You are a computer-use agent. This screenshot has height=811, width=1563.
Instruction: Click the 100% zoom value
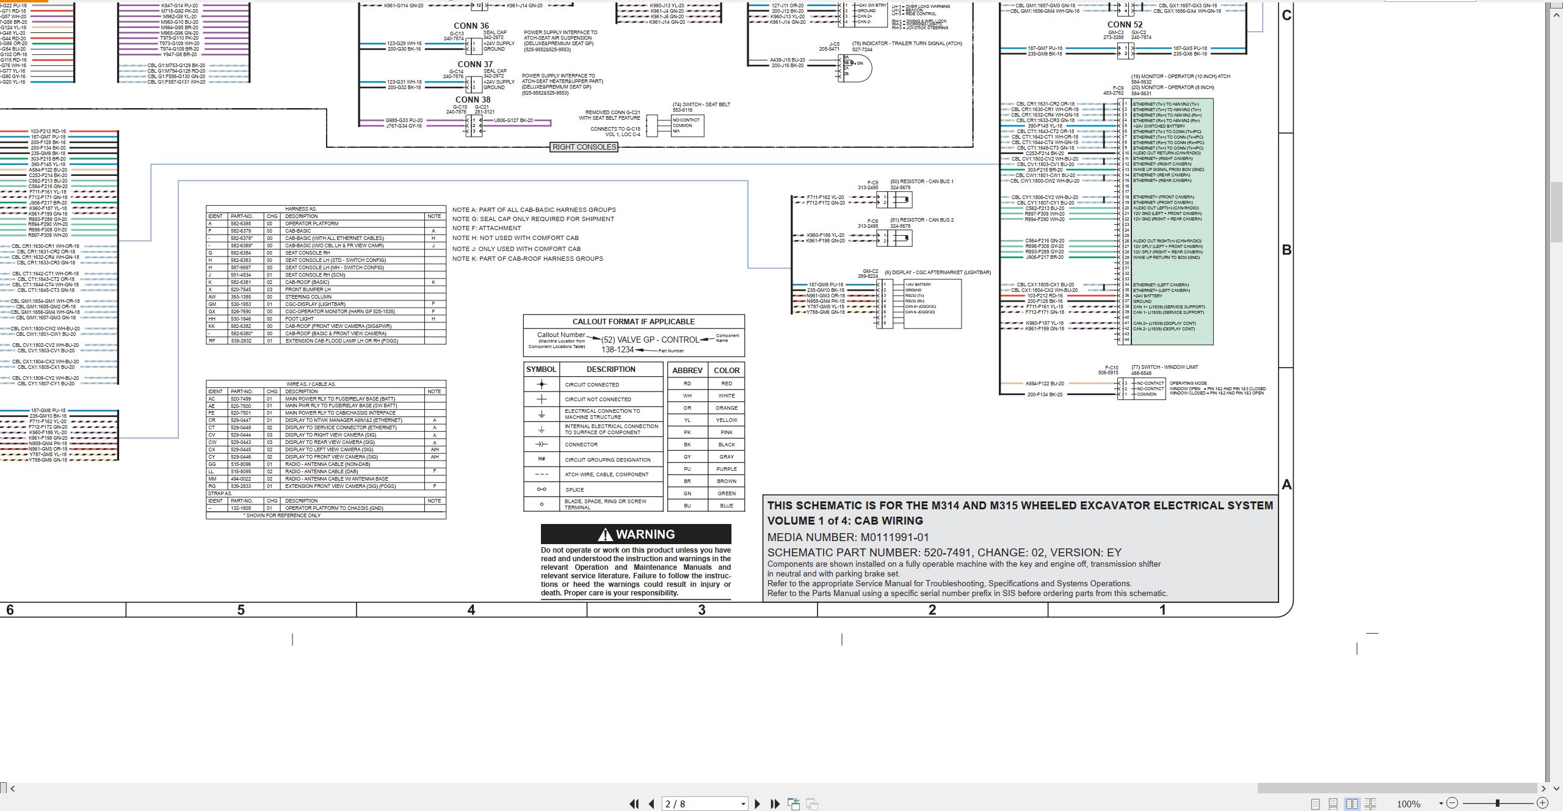point(1409,804)
